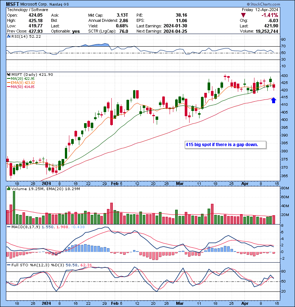This screenshot has height=307, width=295.
Task: Click the last red candlestick on price chart
Action: coord(274,86)
